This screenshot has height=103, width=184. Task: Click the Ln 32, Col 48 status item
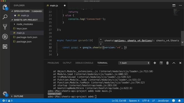(119, 100)
